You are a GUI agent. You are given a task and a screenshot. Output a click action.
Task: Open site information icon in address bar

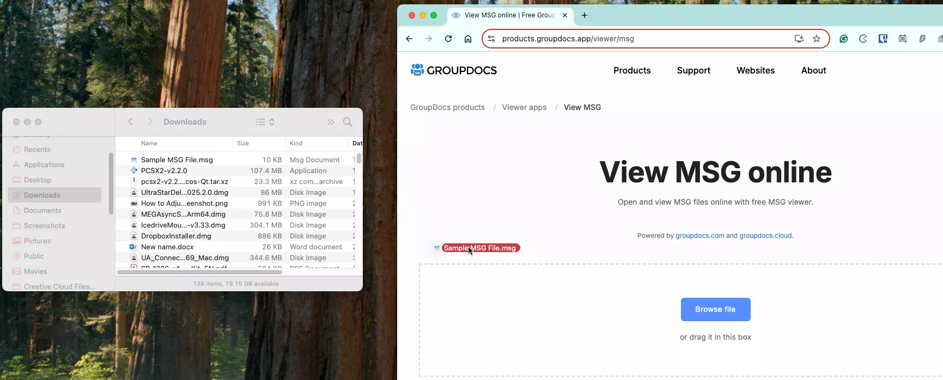tap(491, 39)
